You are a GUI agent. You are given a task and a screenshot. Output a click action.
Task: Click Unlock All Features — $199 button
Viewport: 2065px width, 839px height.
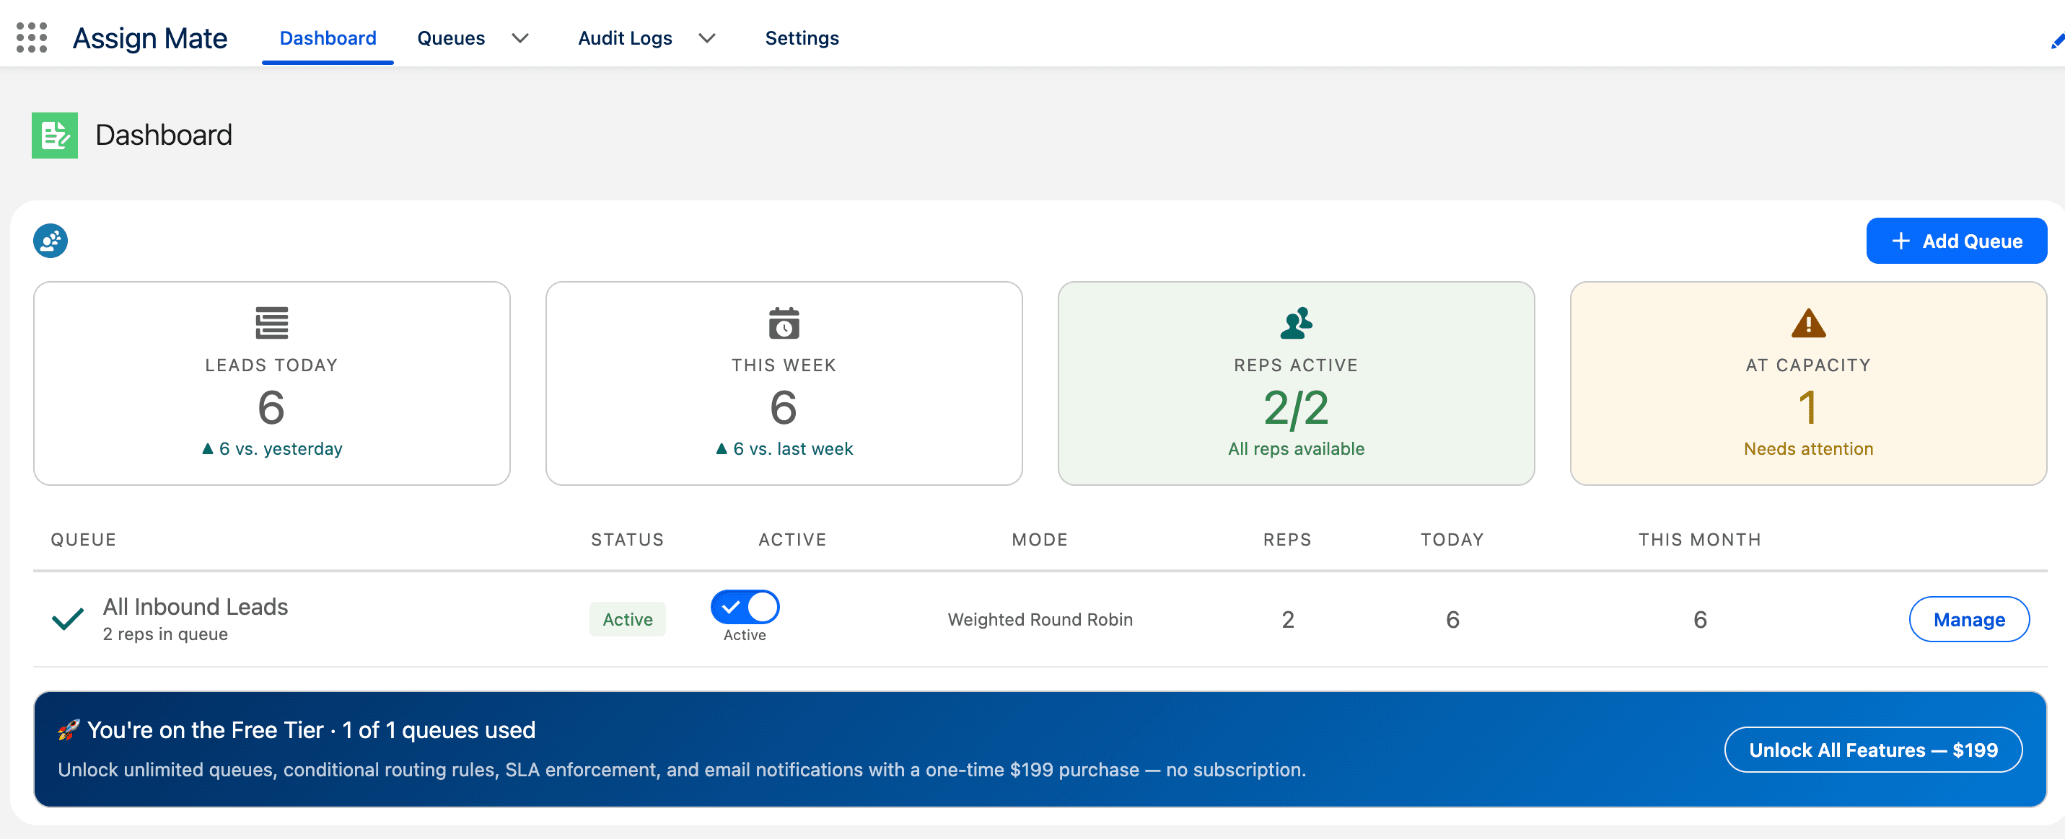[1872, 750]
